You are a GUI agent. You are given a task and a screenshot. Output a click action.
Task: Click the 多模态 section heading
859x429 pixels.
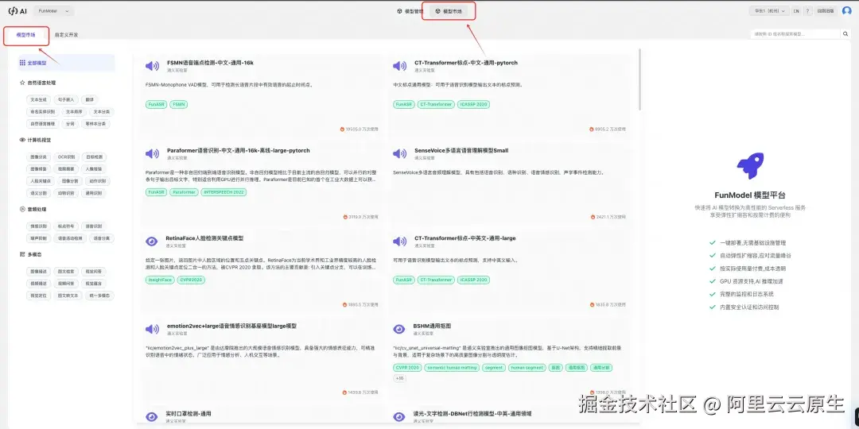pos(34,254)
